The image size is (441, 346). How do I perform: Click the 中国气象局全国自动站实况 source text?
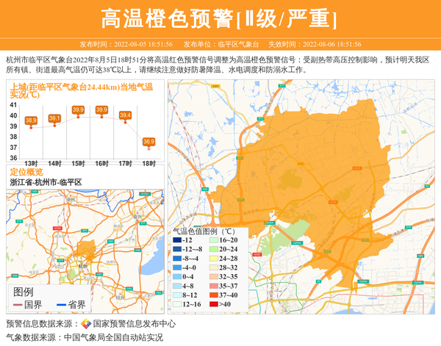tap(113, 337)
